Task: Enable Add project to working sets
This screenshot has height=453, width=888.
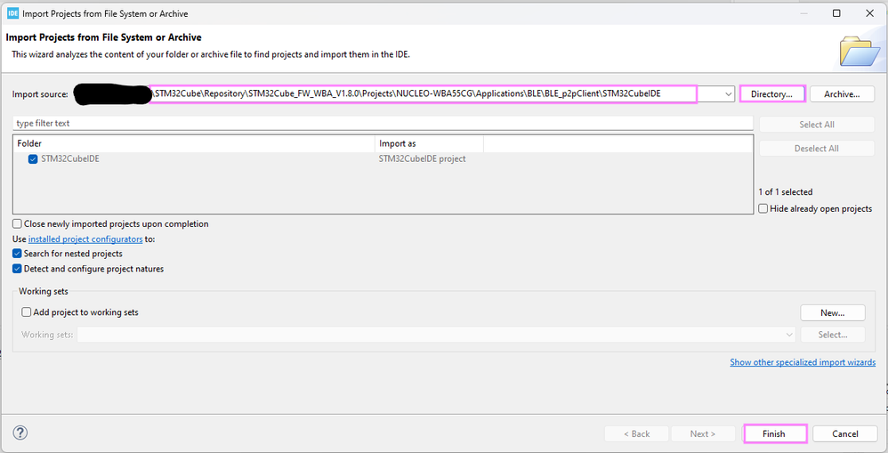Action: [x=27, y=312]
